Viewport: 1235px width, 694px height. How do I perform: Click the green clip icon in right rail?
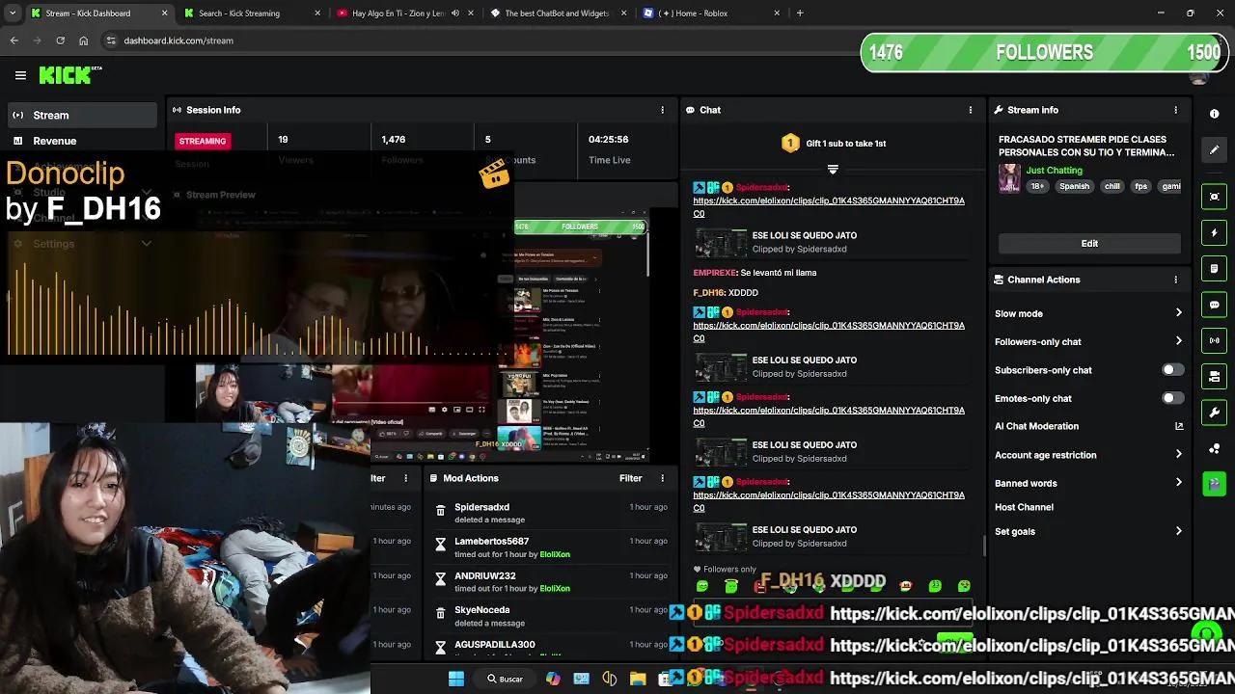click(x=1214, y=484)
